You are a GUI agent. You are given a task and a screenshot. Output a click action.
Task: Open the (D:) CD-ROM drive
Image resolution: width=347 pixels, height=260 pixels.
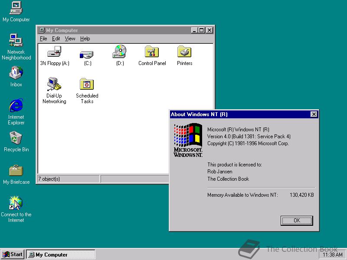(119, 53)
